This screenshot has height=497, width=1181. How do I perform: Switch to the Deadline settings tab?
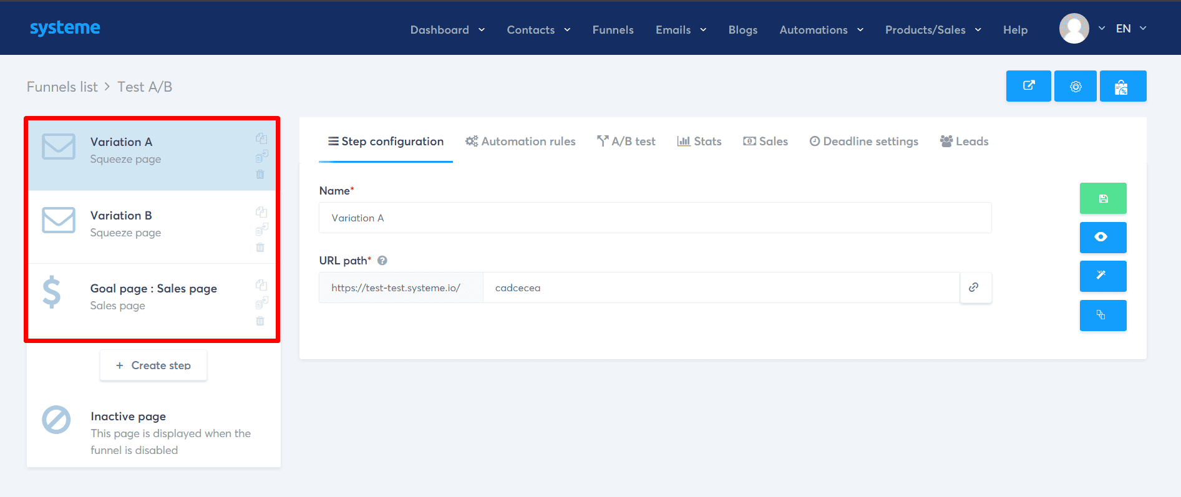coord(863,142)
